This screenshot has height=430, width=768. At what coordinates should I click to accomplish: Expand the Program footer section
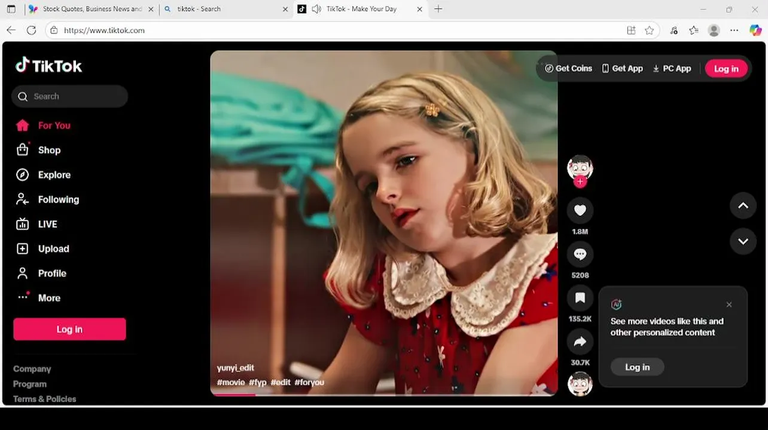(30, 384)
